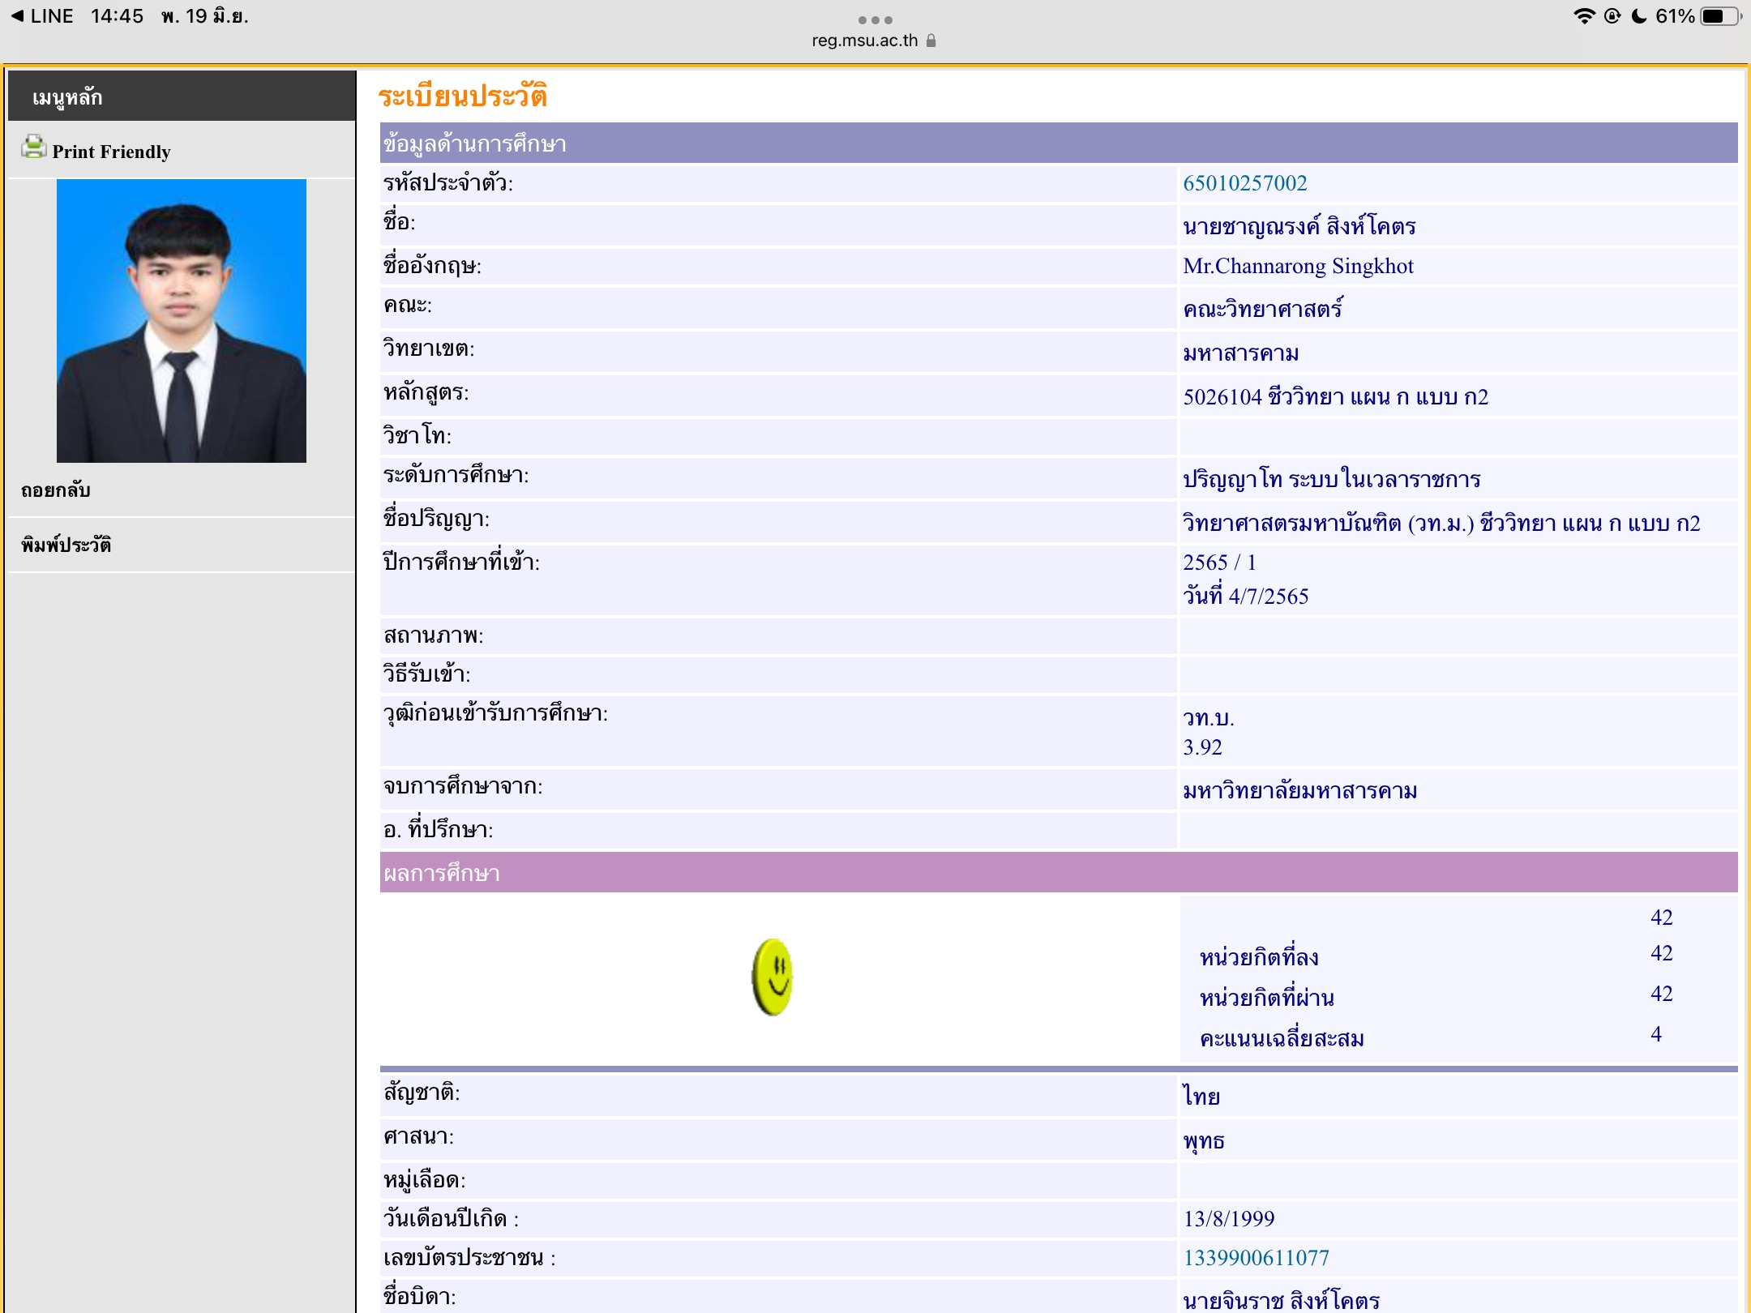Tap the three-dot multitasking indicator
The width and height of the screenshot is (1751, 1313).
[x=875, y=20]
